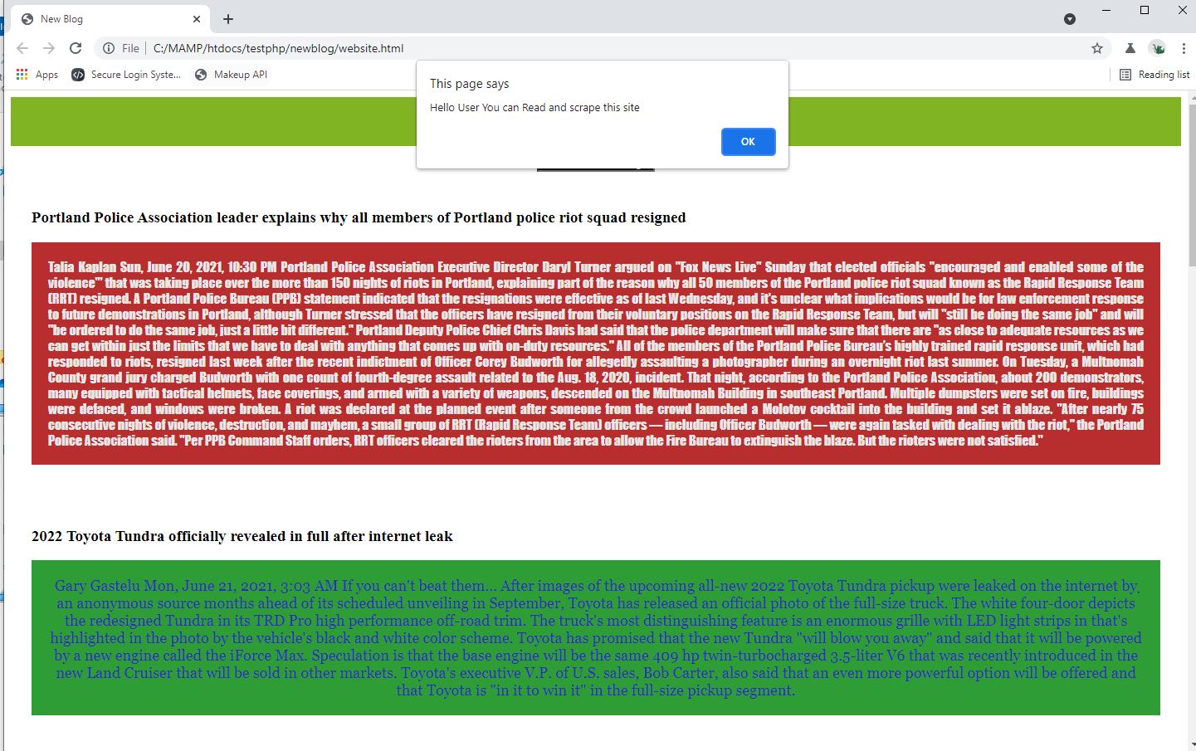Click the green header banner of the page
Screen dimensions: 1196x751
coord(596,121)
